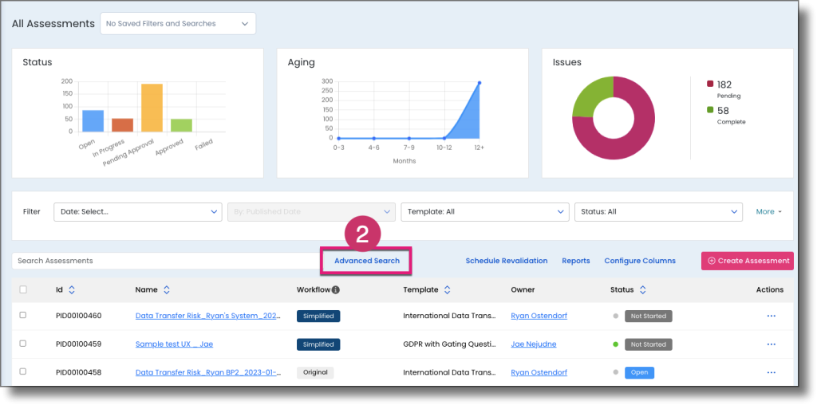Image resolution: width=817 pixels, height=405 pixels.
Task: Open the Date: Select filter dropdown
Action: click(138, 212)
